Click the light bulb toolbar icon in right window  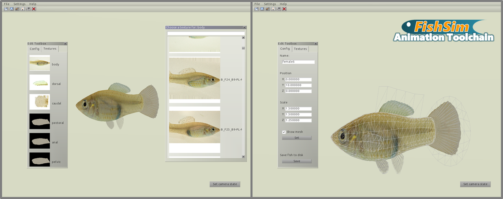point(273,9)
